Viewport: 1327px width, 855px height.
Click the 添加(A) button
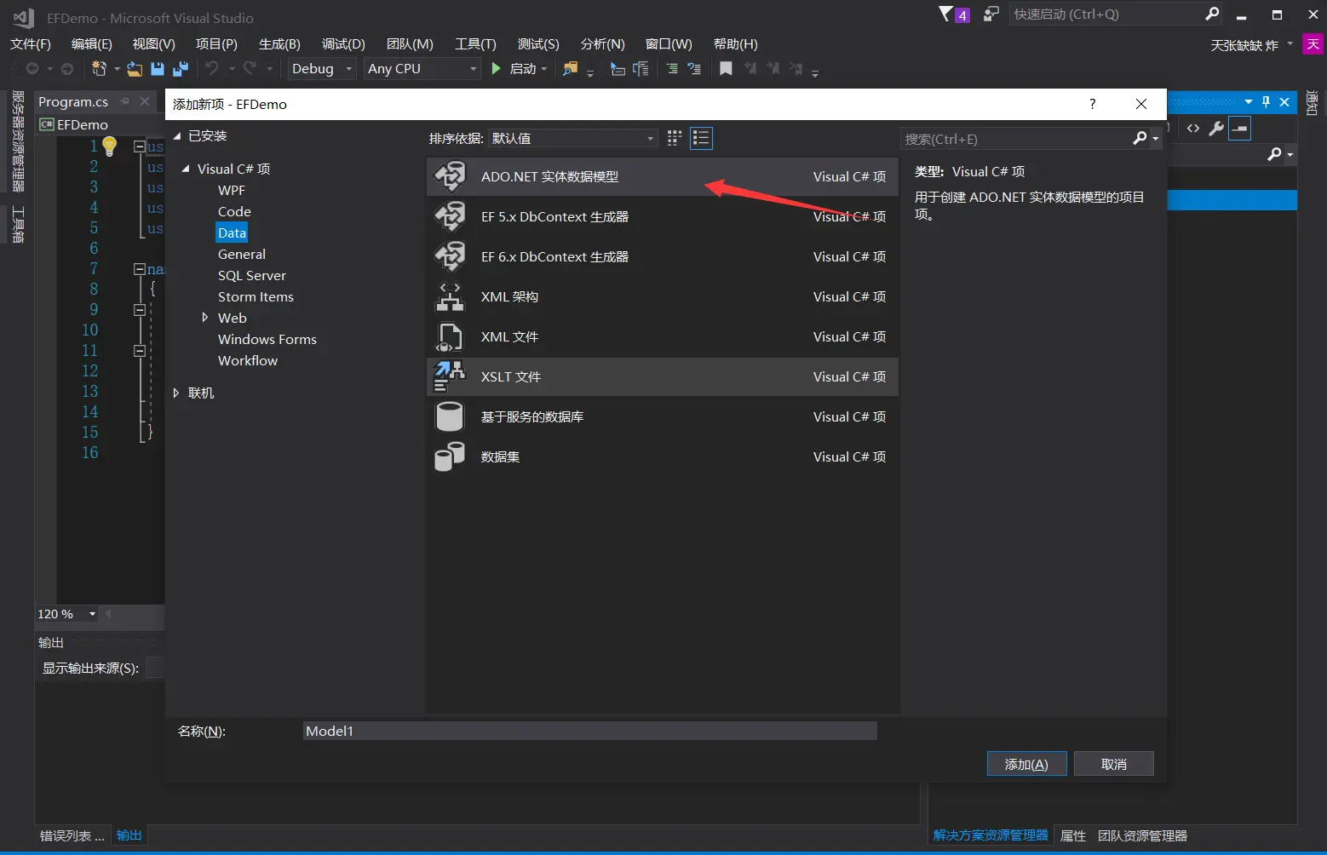tap(1026, 764)
